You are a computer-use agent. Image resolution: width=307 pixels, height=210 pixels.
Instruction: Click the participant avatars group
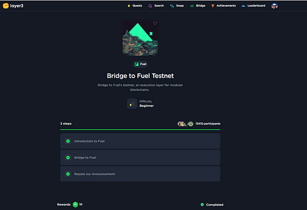(185, 124)
